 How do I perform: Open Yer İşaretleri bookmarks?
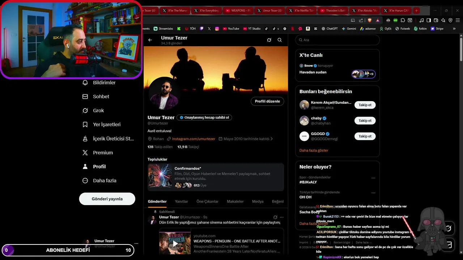[101, 125]
